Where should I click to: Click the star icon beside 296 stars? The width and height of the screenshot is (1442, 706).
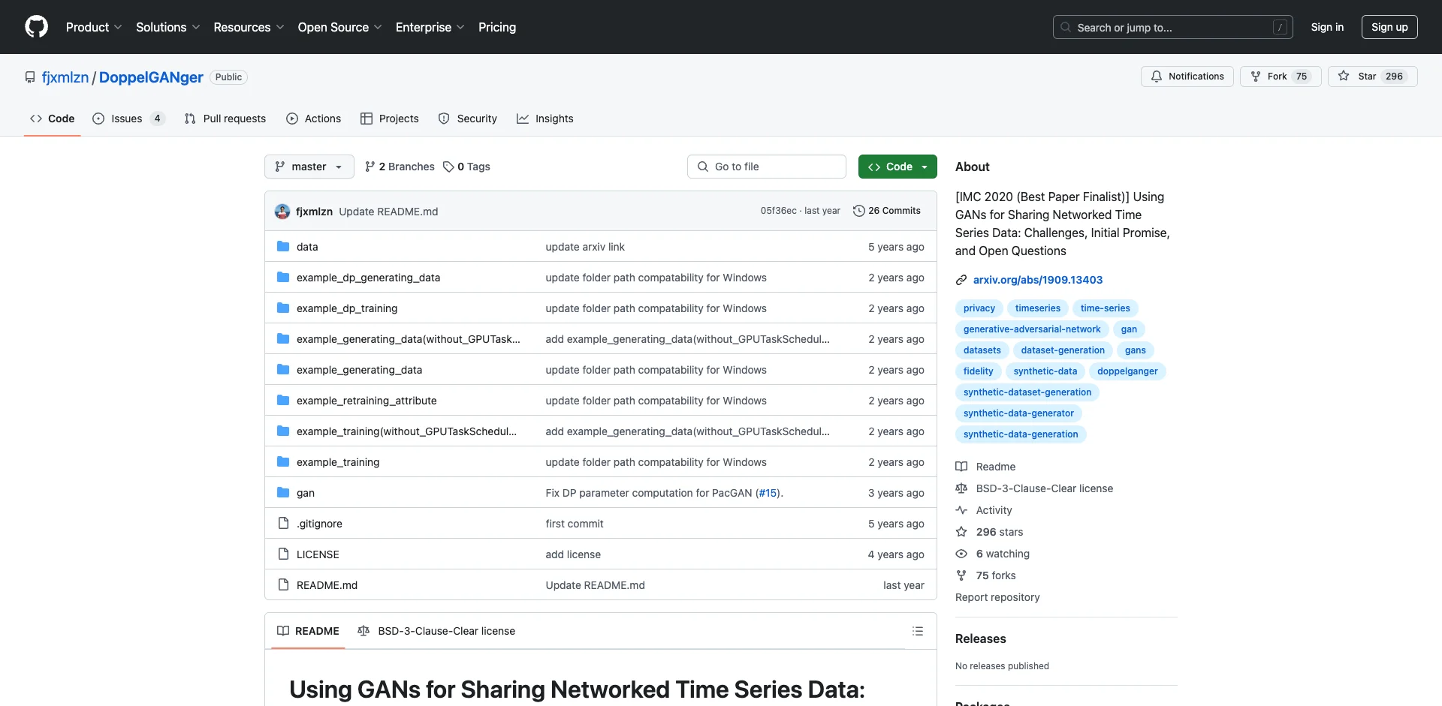[961, 532]
